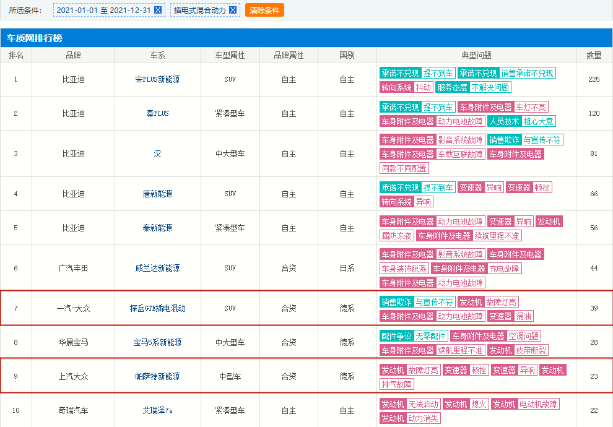The width and height of the screenshot is (613, 427).
Task: Open the 秦新能源 car series link
Action: point(157,228)
